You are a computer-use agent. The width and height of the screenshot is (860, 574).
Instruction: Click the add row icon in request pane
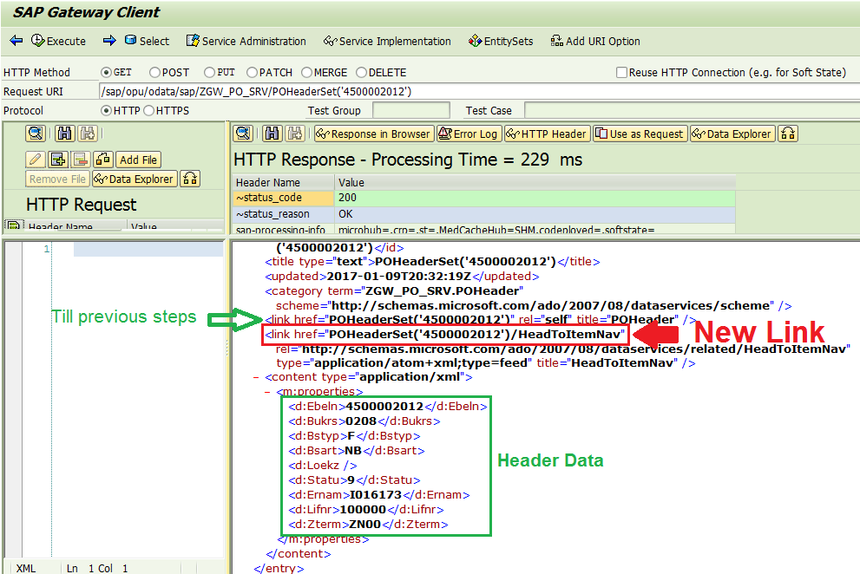pos(58,160)
